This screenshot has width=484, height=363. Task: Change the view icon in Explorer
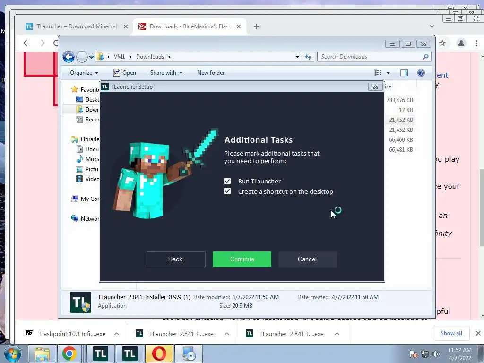click(x=378, y=73)
